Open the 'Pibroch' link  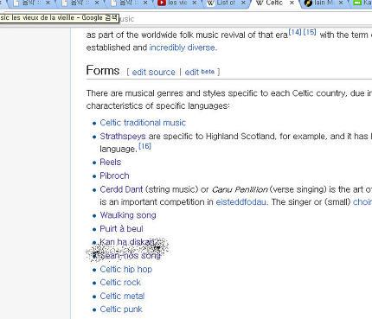(114, 175)
